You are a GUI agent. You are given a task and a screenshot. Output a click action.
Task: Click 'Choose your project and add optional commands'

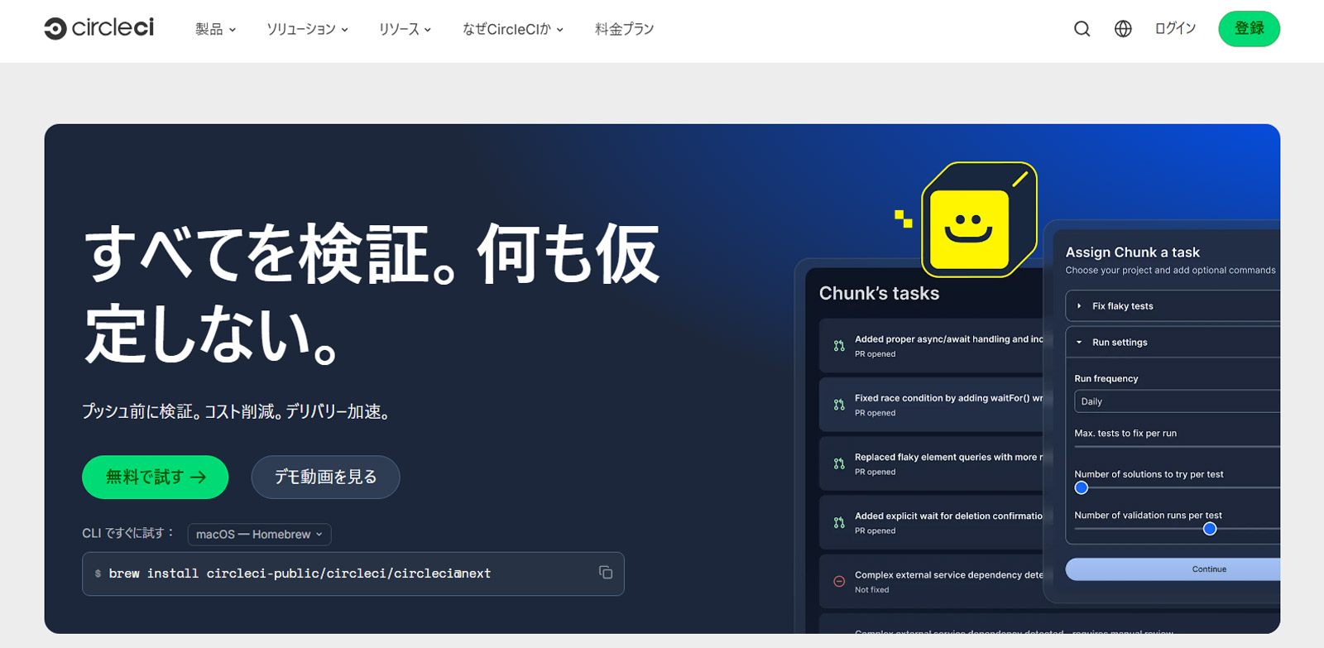coord(1170,271)
